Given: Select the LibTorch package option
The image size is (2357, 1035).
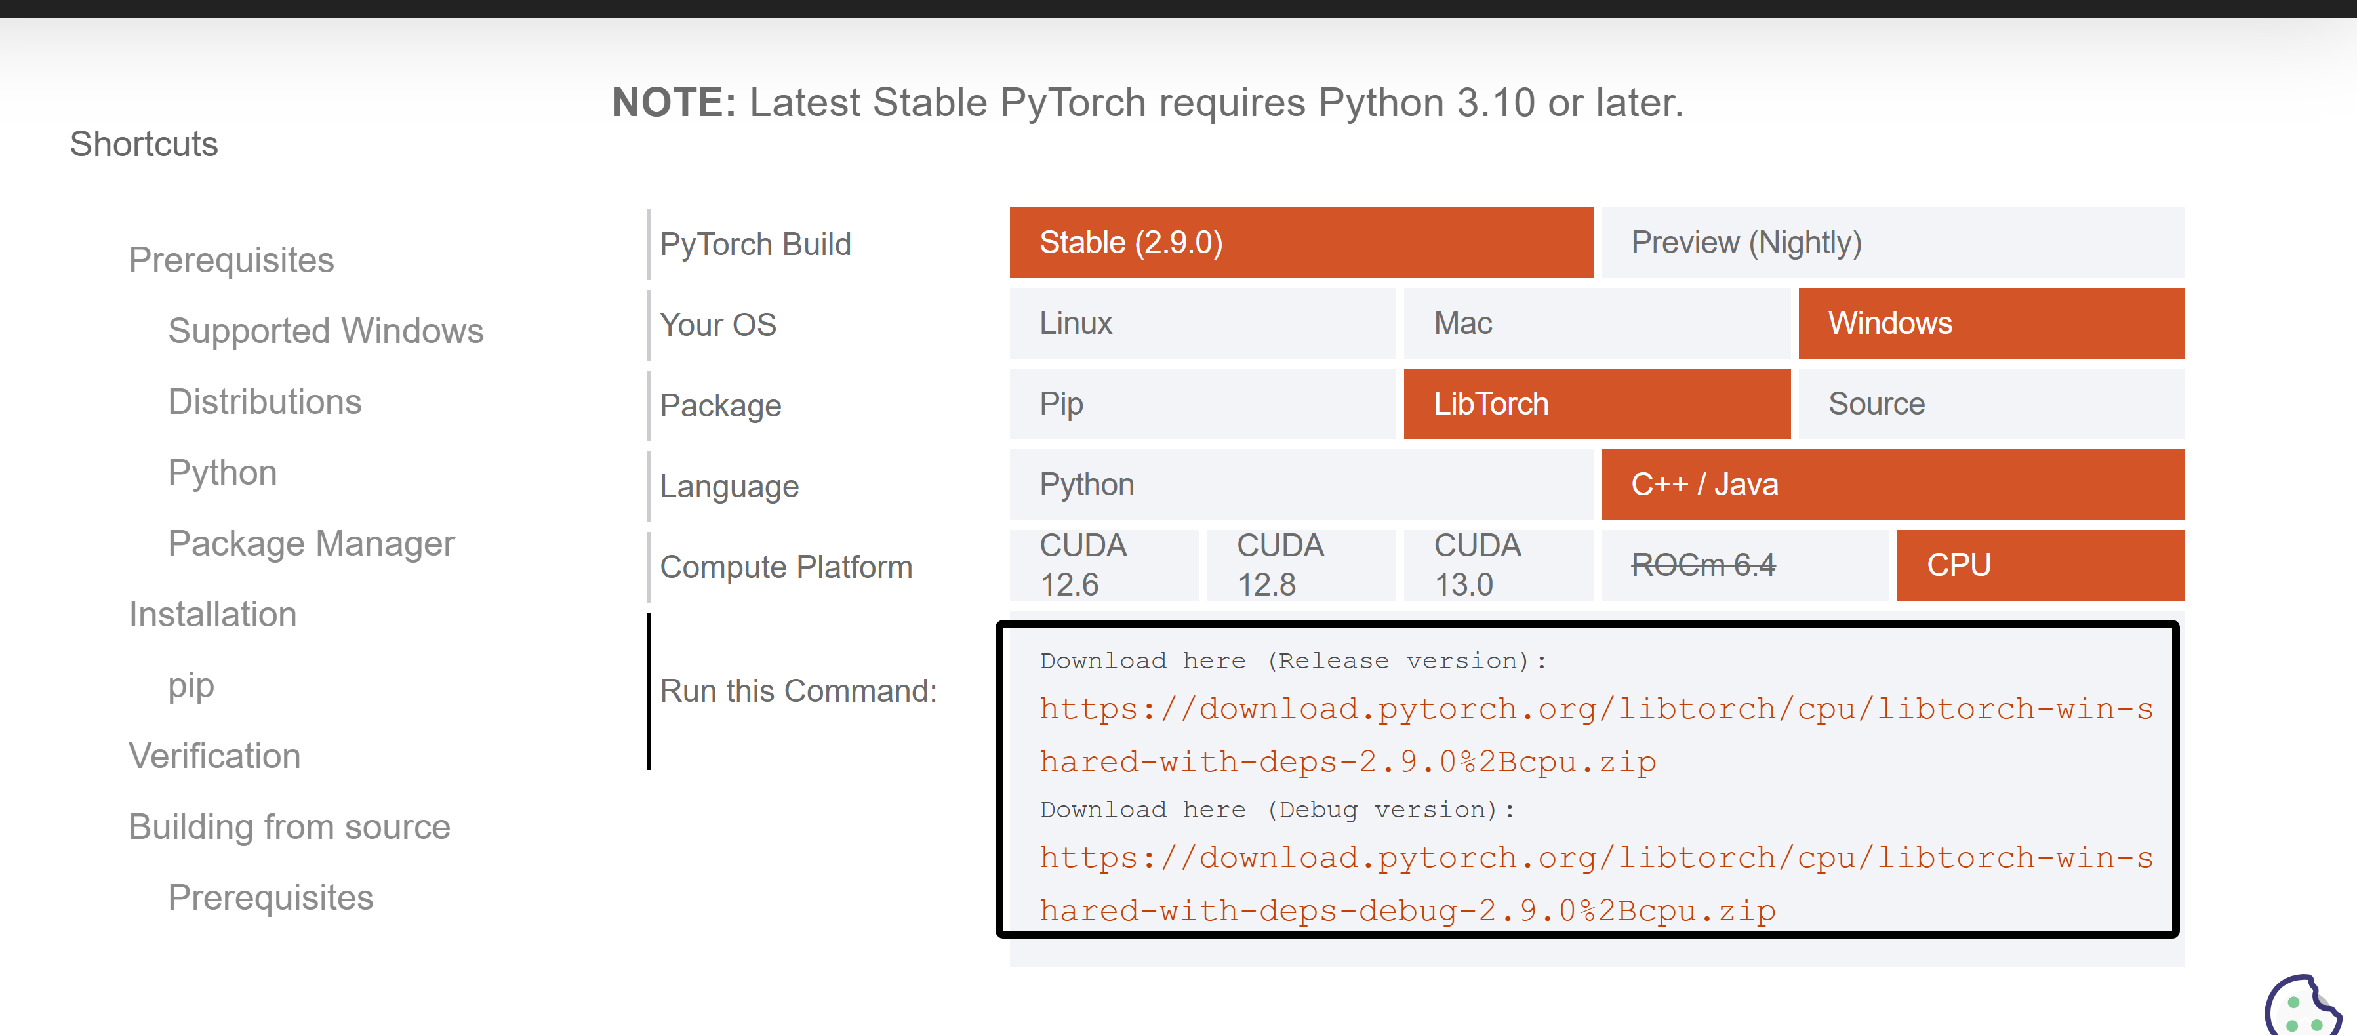Looking at the screenshot, I should (x=1596, y=403).
